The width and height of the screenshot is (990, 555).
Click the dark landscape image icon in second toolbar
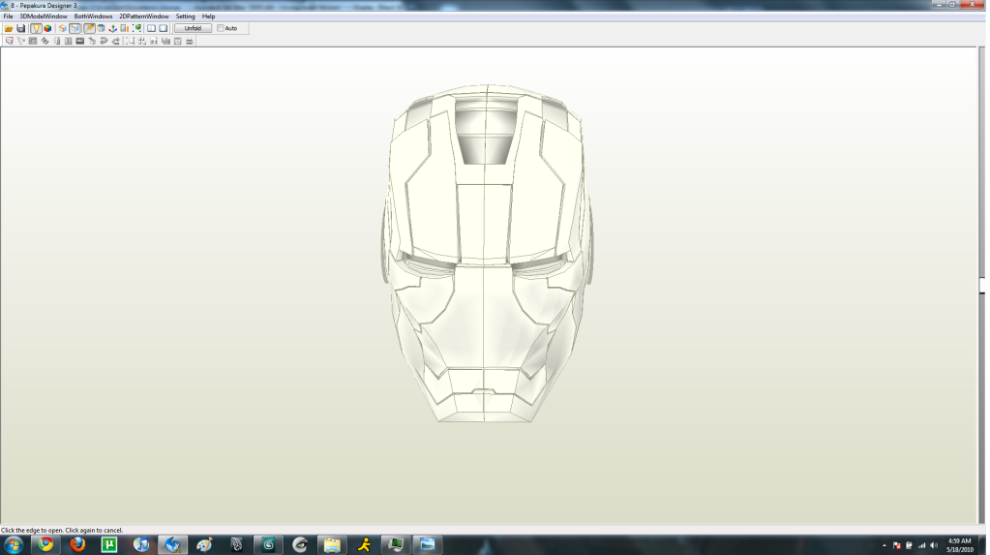pos(80,41)
